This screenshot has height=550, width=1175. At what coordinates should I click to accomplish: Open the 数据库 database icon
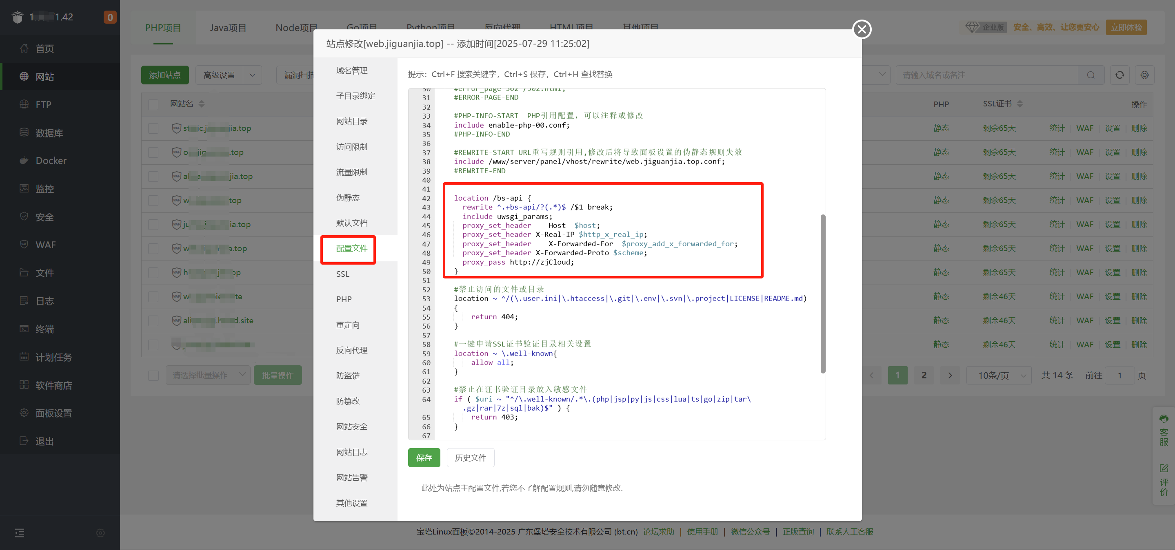coord(24,133)
